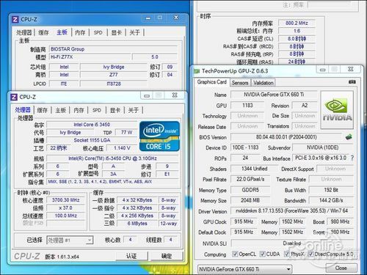Switch to GPU-Z Validation tab

pos(264,83)
